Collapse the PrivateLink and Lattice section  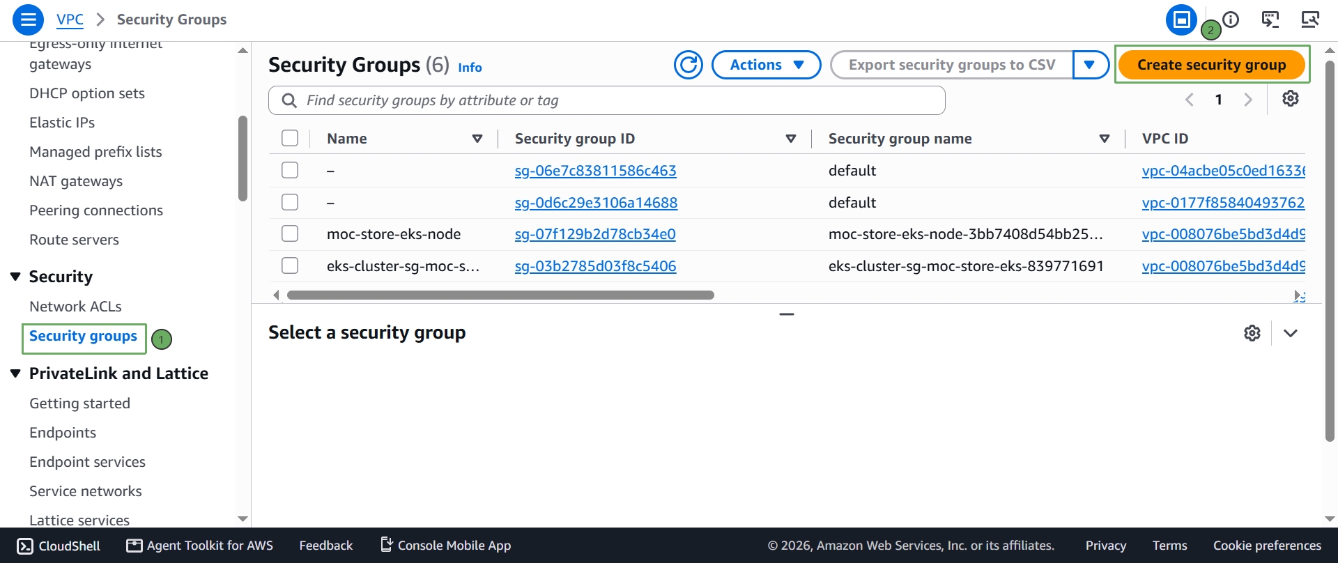(15, 373)
